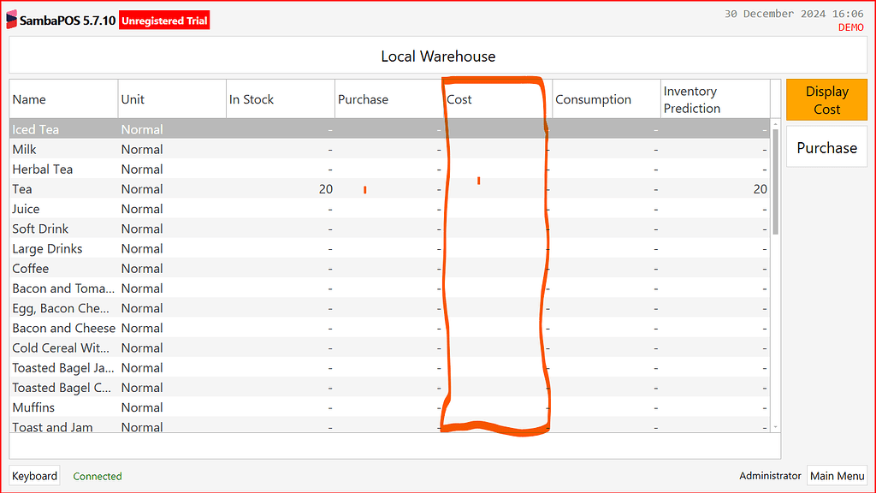Click the Unregistered Trial badge

pos(163,21)
